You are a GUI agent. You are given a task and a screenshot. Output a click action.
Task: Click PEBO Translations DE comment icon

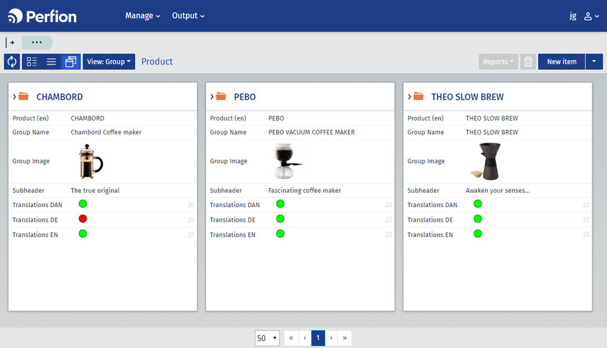tap(389, 220)
